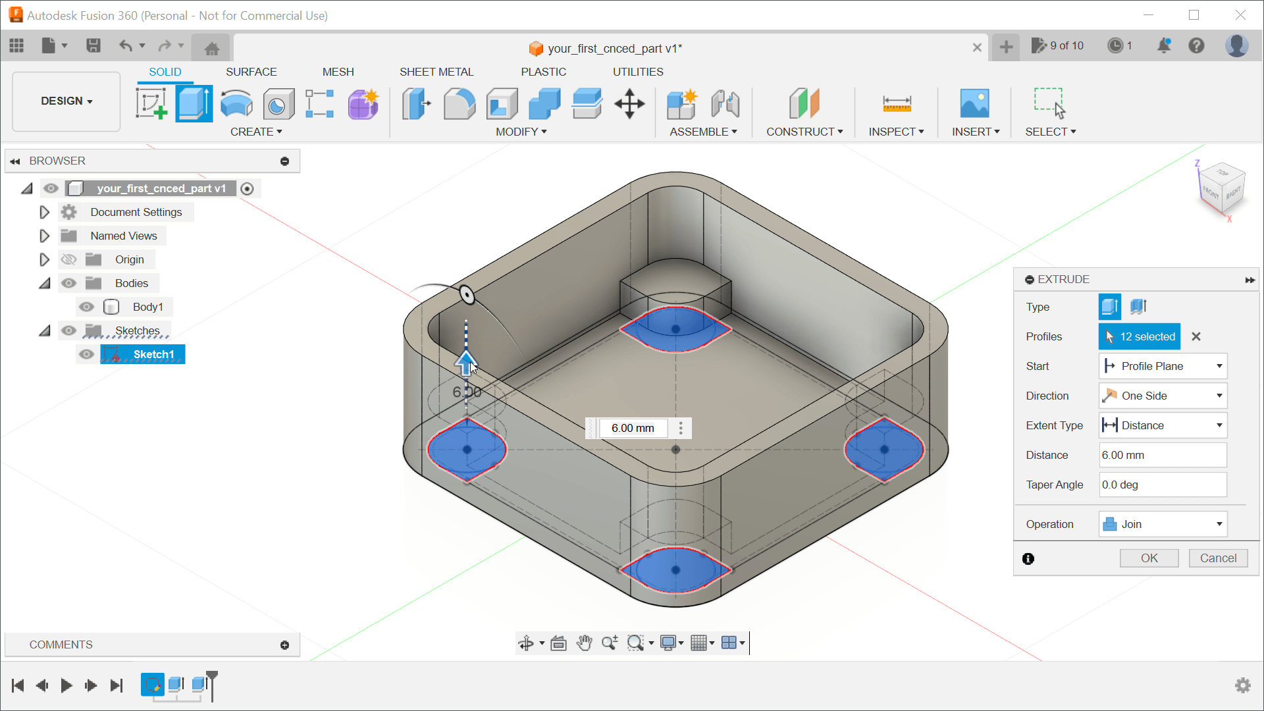Toggle visibility of Sketch1
The height and width of the screenshot is (711, 1264).
pyautogui.click(x=85, y=354)
